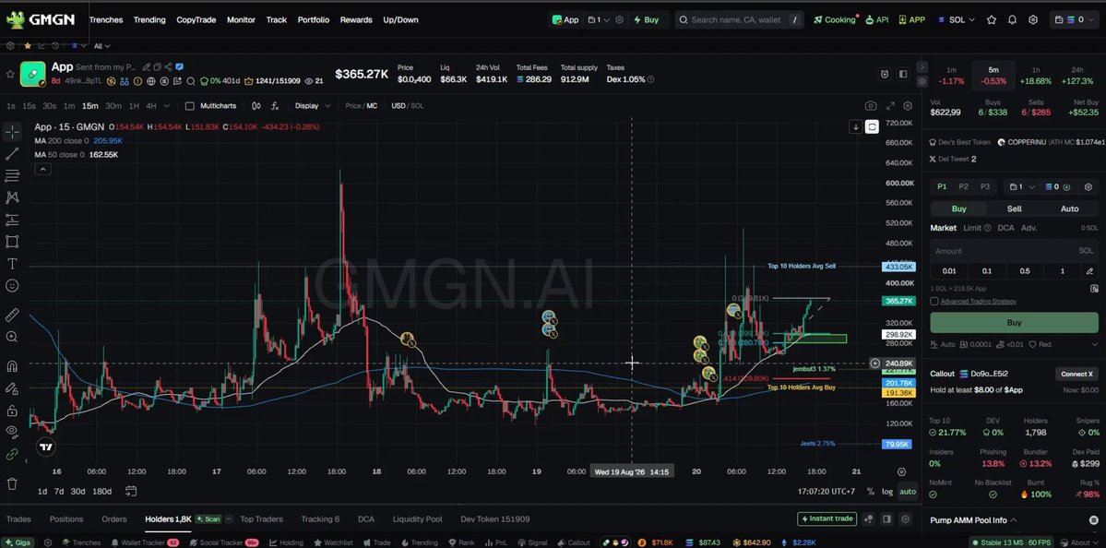Set a price alert with alarm icon
Screen dimensions: 1106x548
click(885, 74)
